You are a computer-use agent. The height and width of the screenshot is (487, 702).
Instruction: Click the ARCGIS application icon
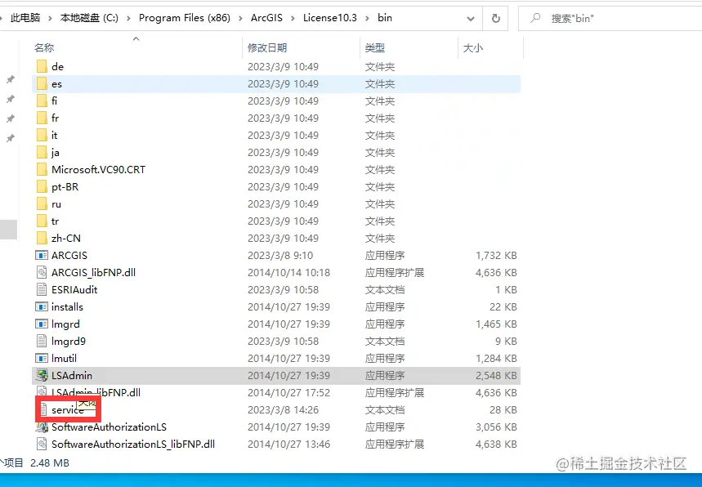pos(42,256)
